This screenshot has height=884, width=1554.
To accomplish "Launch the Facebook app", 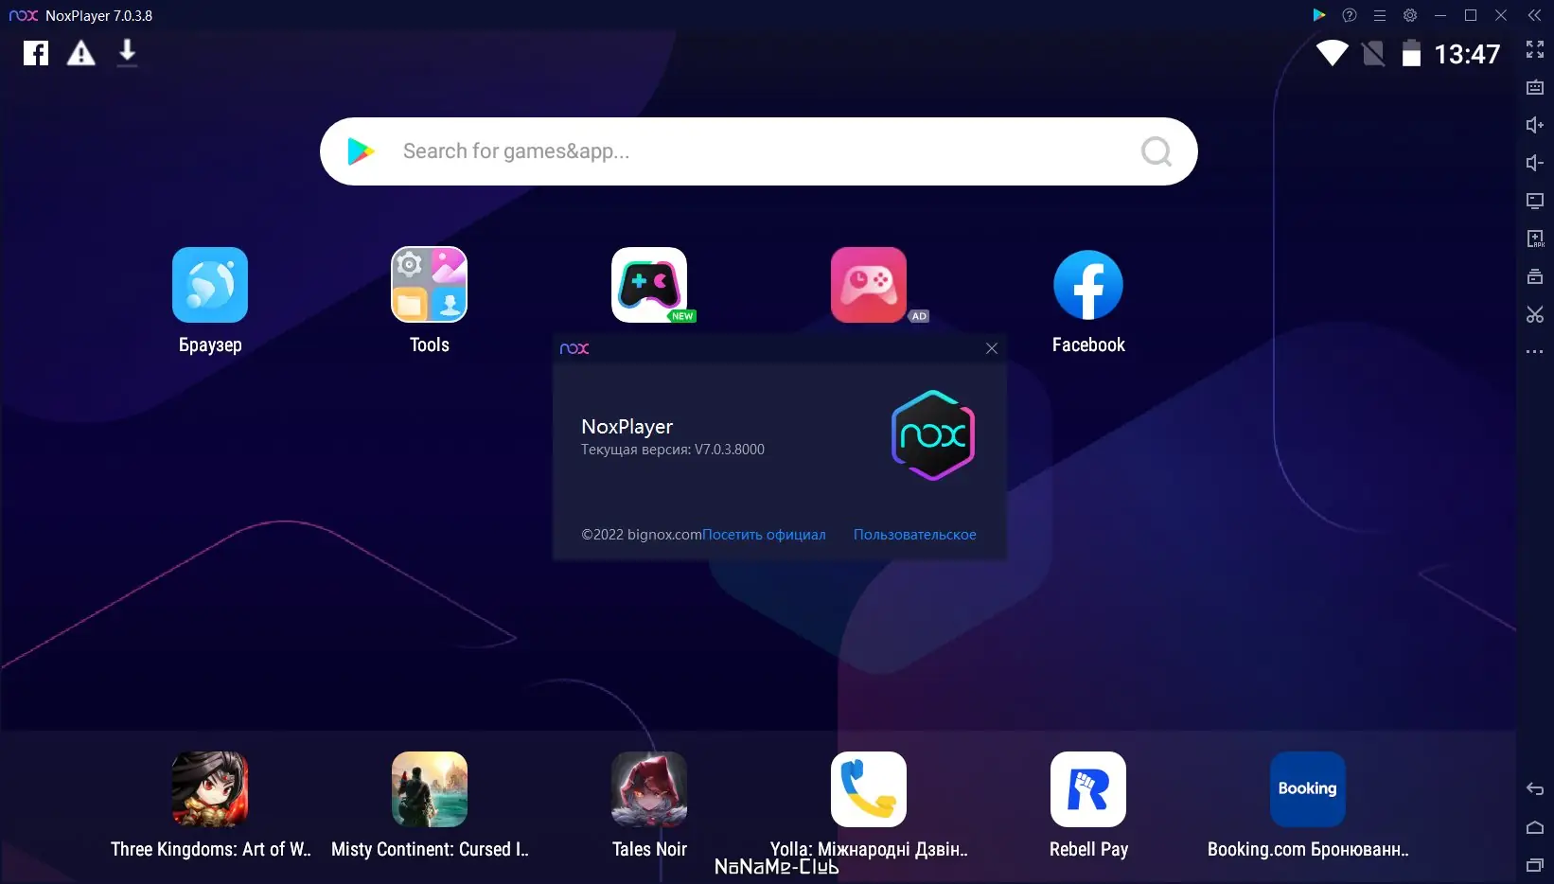I will pyautogui.click(x=1088, y=285).
